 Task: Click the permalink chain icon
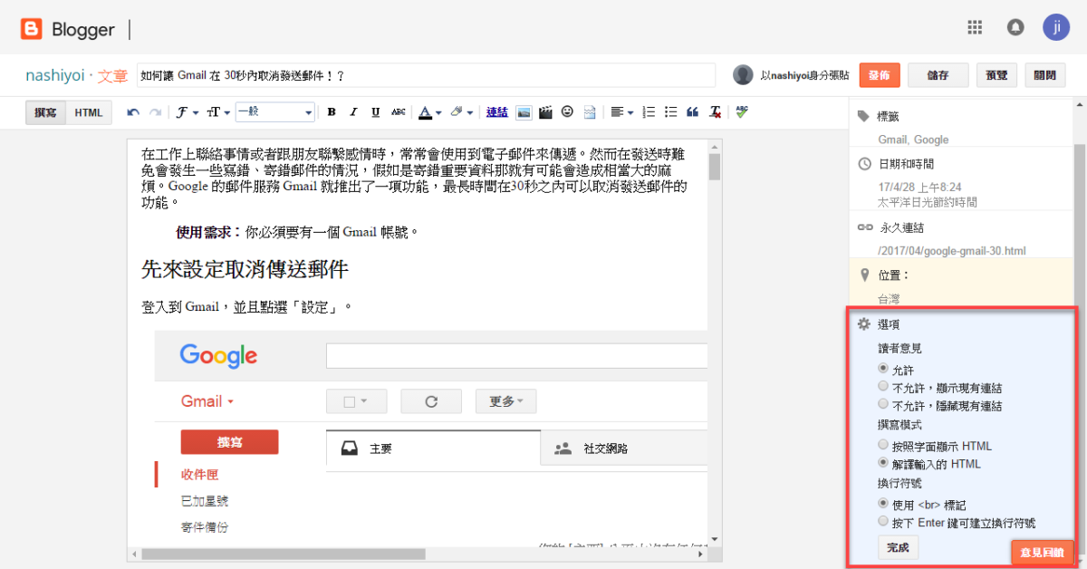click(x=864, y=227)
